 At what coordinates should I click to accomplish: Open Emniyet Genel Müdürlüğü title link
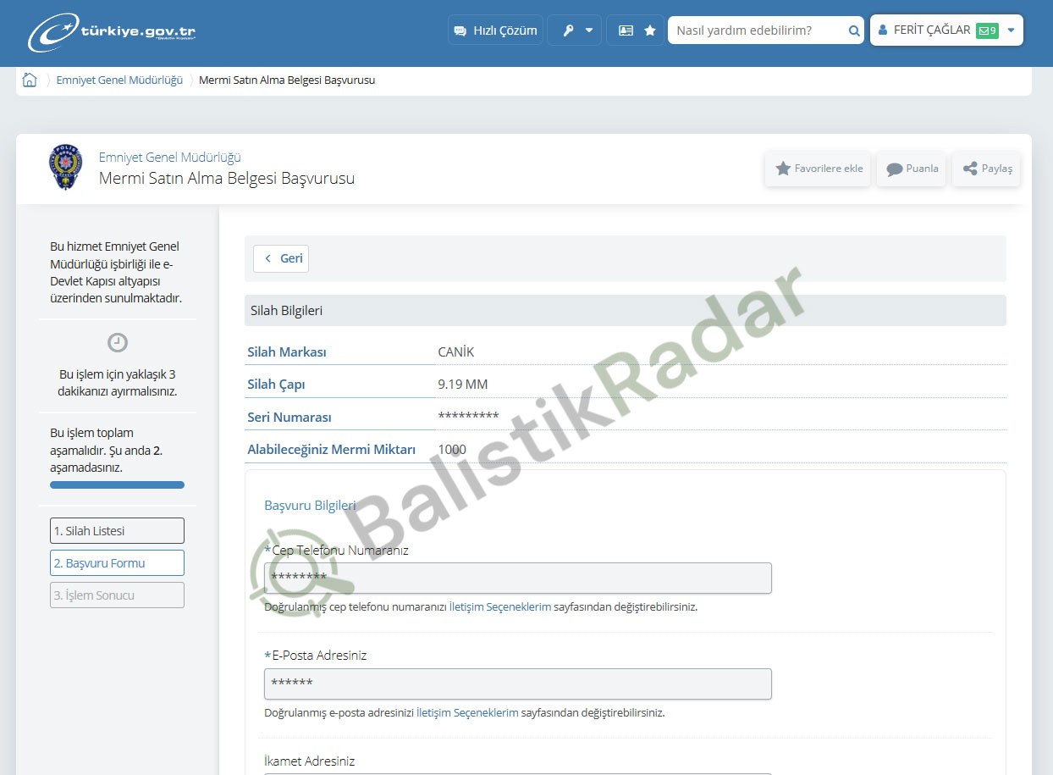coord(170,158)
